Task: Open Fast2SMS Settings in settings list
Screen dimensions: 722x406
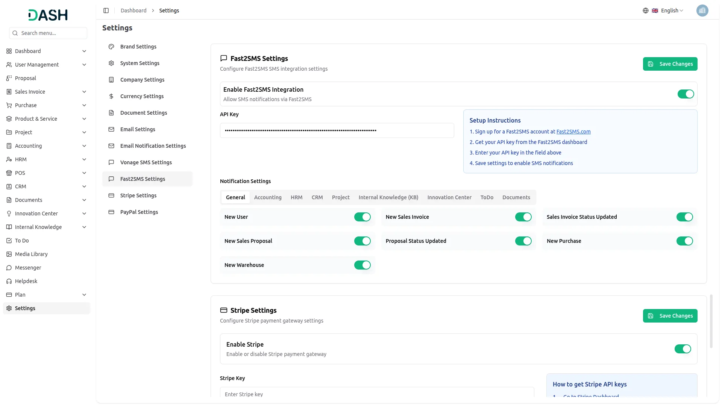Action: [147, 179]
